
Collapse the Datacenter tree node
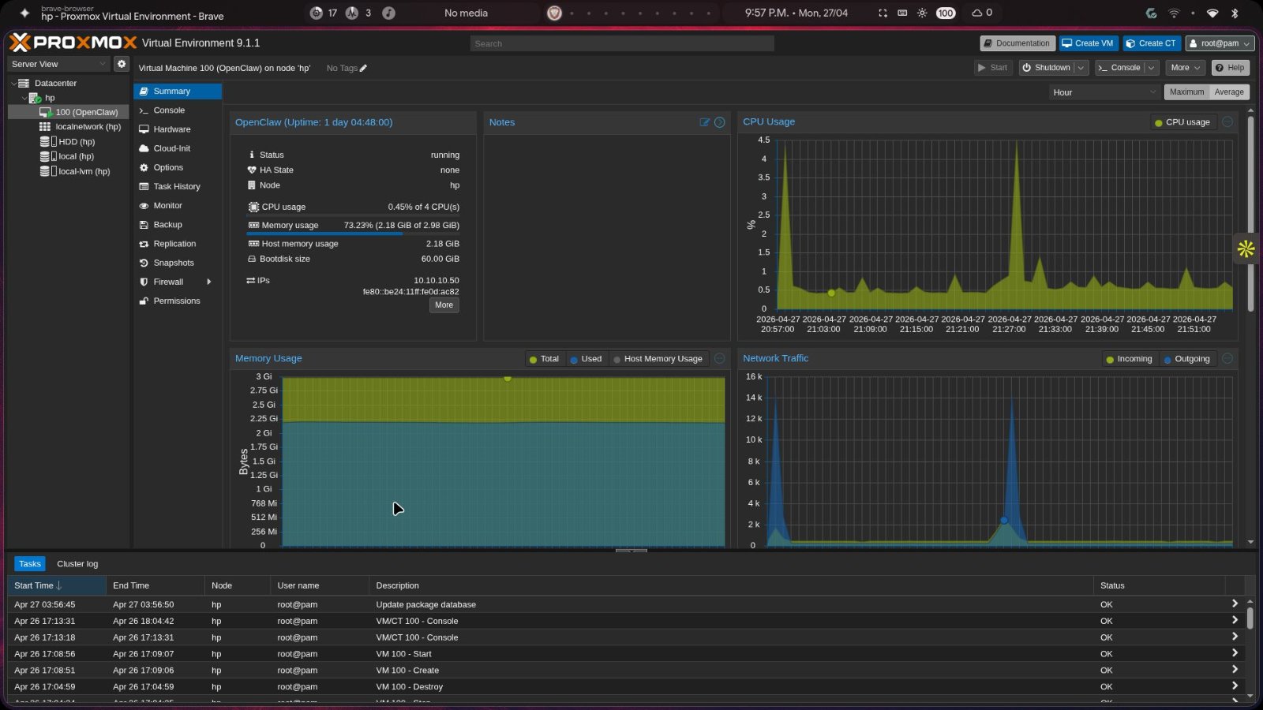pyautogui.click(x=13, y=84)
